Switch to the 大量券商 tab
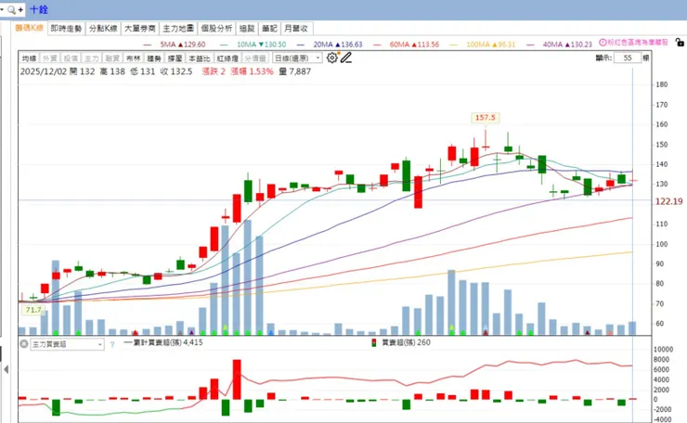The height and width of the screenshot is (423, 687). pos(140,29)
